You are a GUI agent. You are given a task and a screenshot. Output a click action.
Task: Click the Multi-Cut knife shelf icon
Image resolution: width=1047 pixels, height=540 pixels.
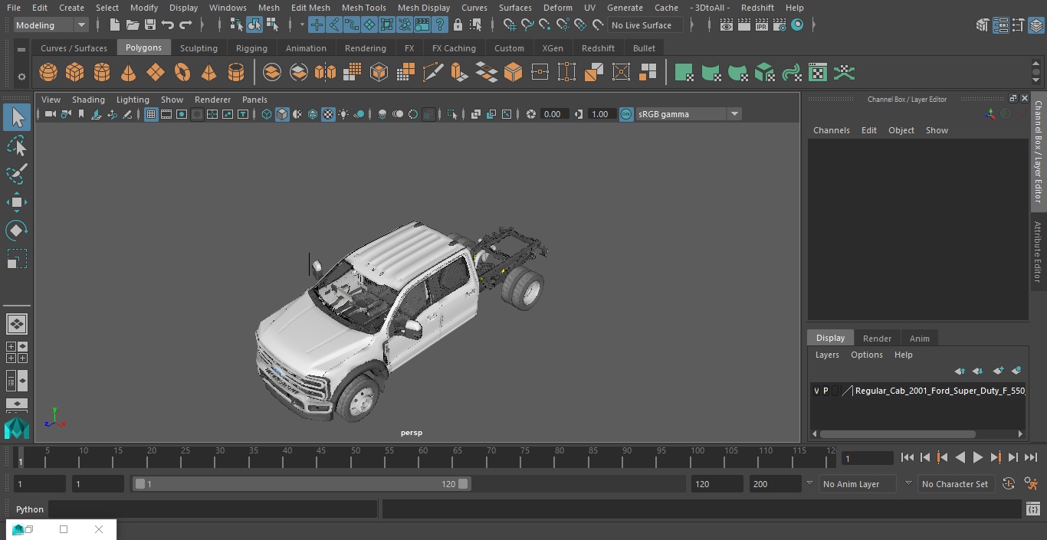(432, 73)
